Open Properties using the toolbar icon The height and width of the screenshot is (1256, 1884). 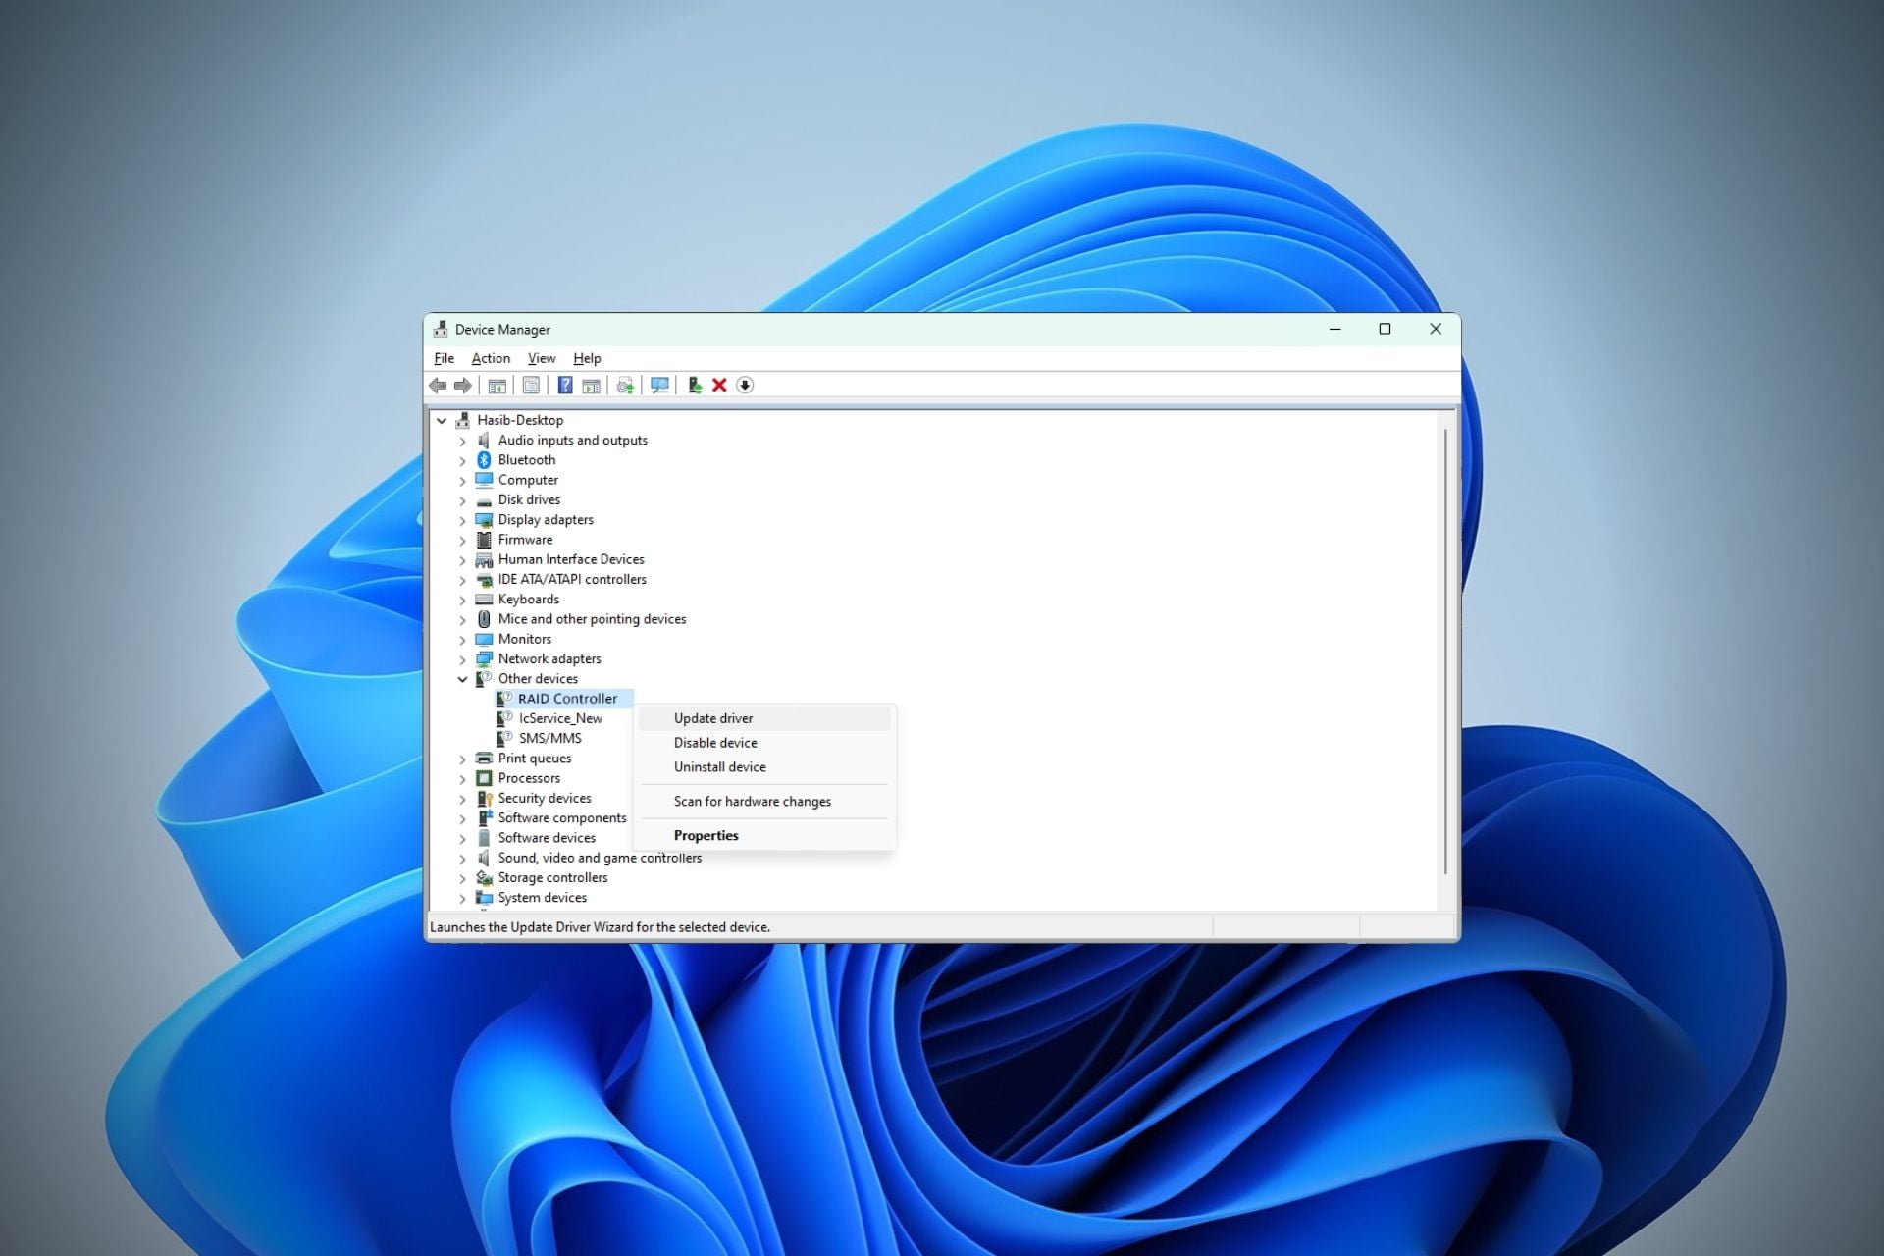(532, 385)
